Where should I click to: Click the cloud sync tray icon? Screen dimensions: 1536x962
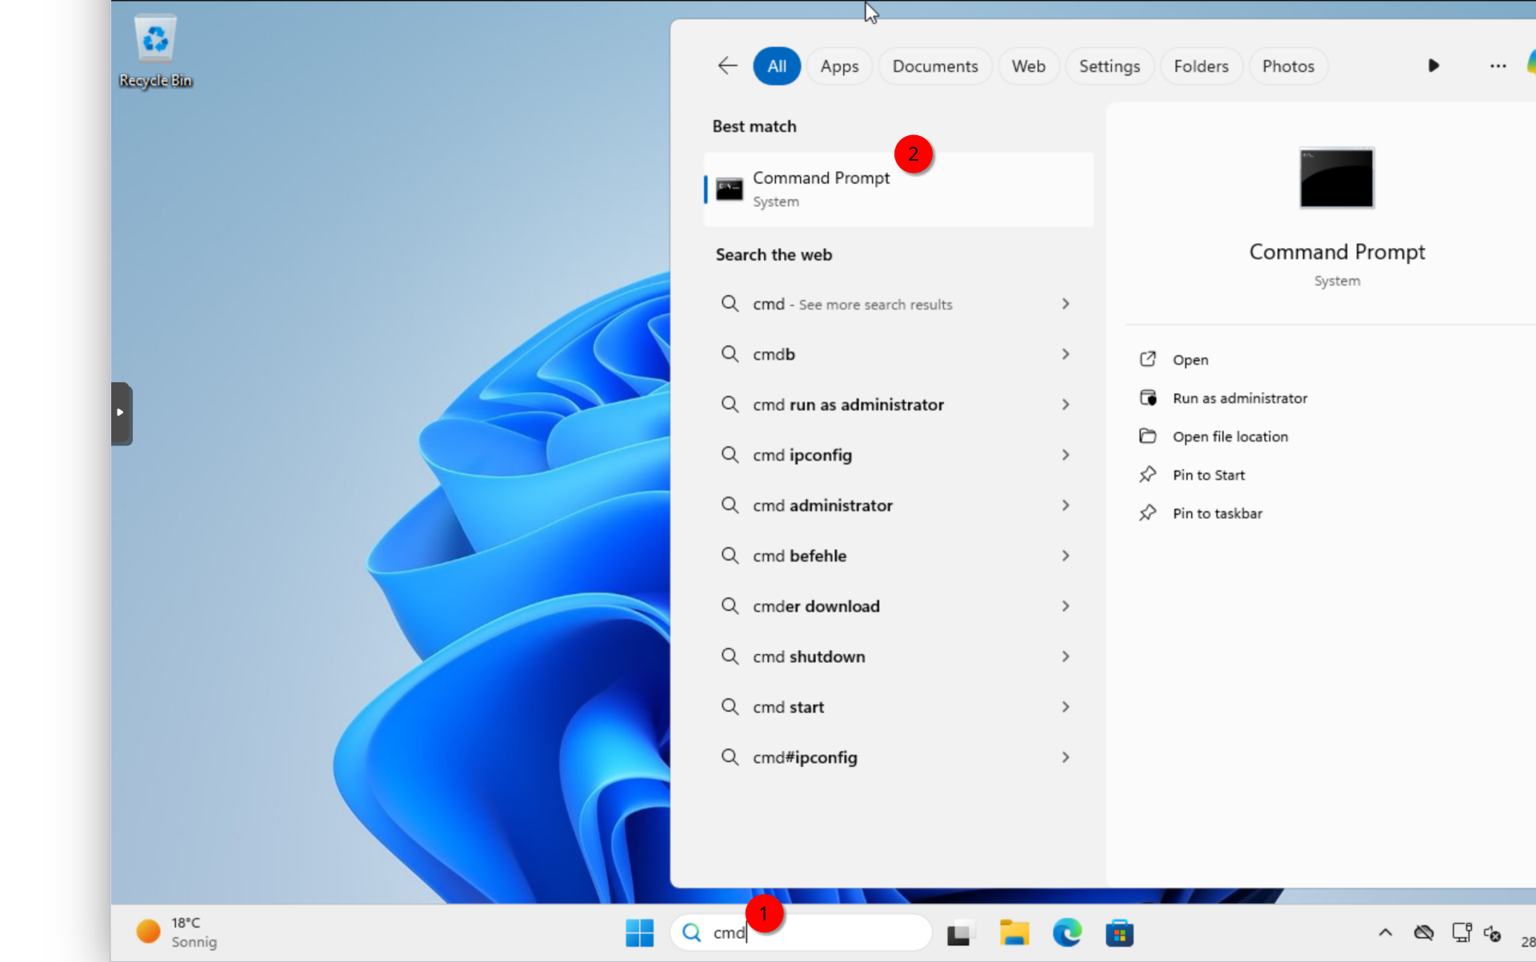pos(1424,932)
